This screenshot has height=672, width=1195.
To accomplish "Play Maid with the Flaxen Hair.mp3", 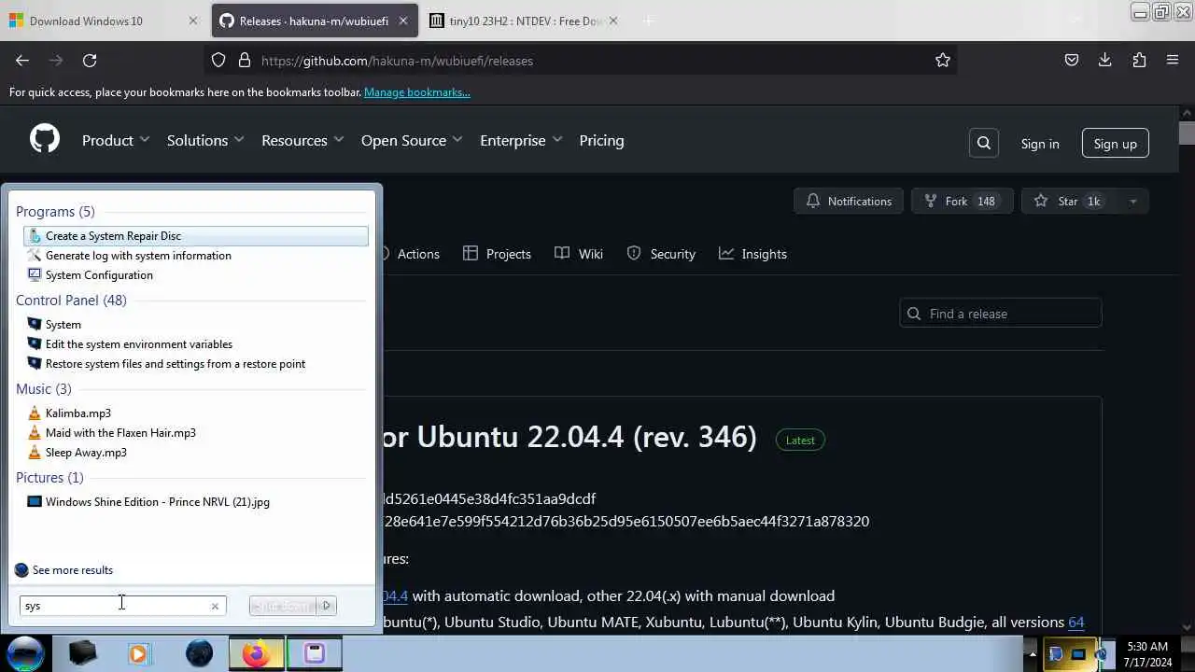I will tap(120, 433).
